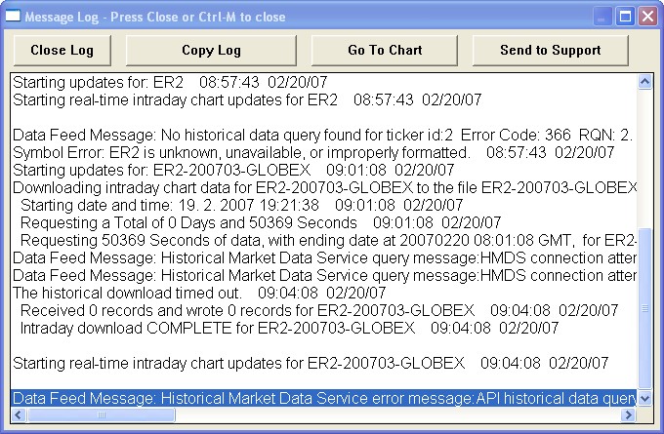The width and height of the screenshot is (664, 434).
Task: Click the vertical scrollbar thumb
Action: click(x=644, y=307)
